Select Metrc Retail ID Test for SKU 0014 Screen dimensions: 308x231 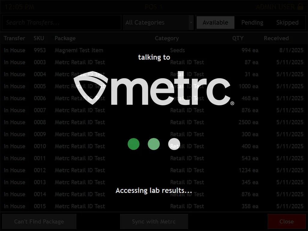80,194
